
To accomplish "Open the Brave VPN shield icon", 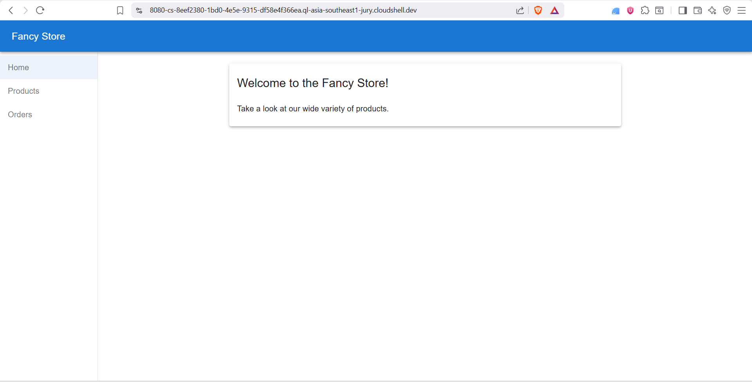I will (727, 11).
